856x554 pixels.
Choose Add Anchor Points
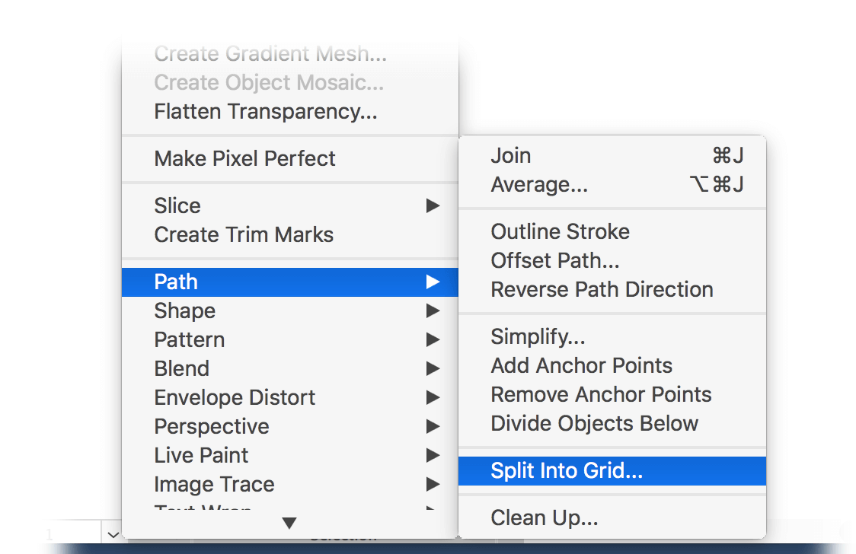click(612, 365)
